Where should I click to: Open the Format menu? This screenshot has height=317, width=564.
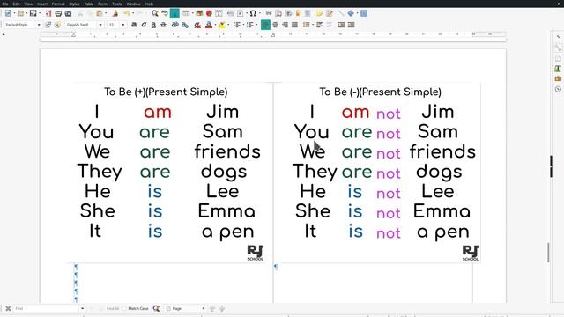[x=58, y=4]
